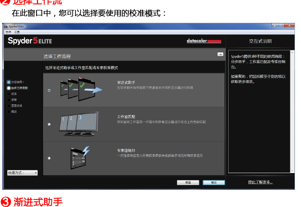
Task: Click the datacolor logo
Action: [204, 41]
